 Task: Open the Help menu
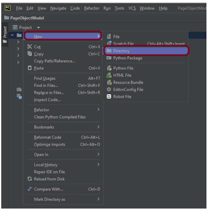(163, 8)
